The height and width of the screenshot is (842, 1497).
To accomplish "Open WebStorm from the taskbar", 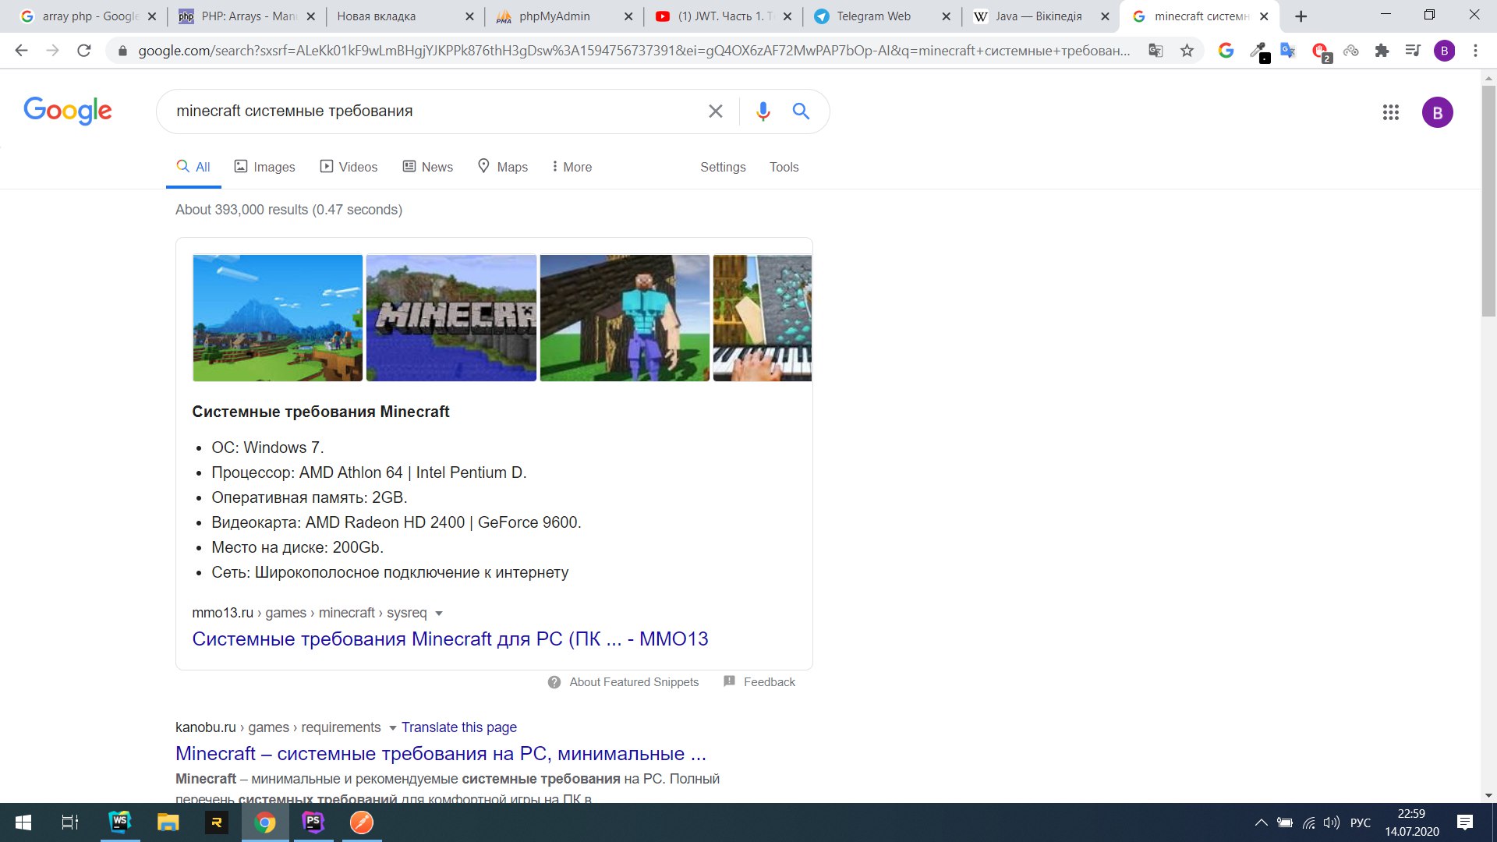I will pos(119,823).
